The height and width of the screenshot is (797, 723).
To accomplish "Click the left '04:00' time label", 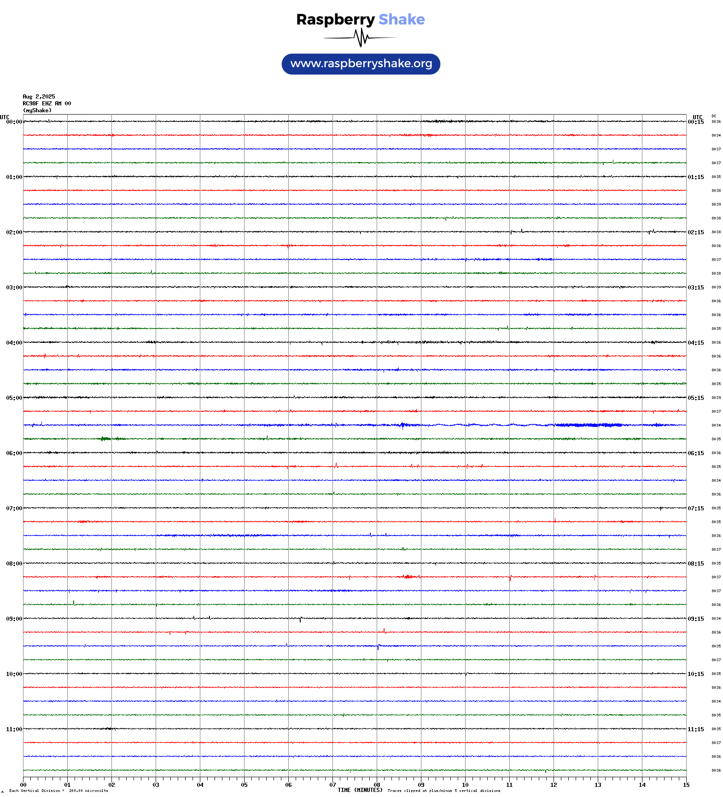I will click(14, 343).
